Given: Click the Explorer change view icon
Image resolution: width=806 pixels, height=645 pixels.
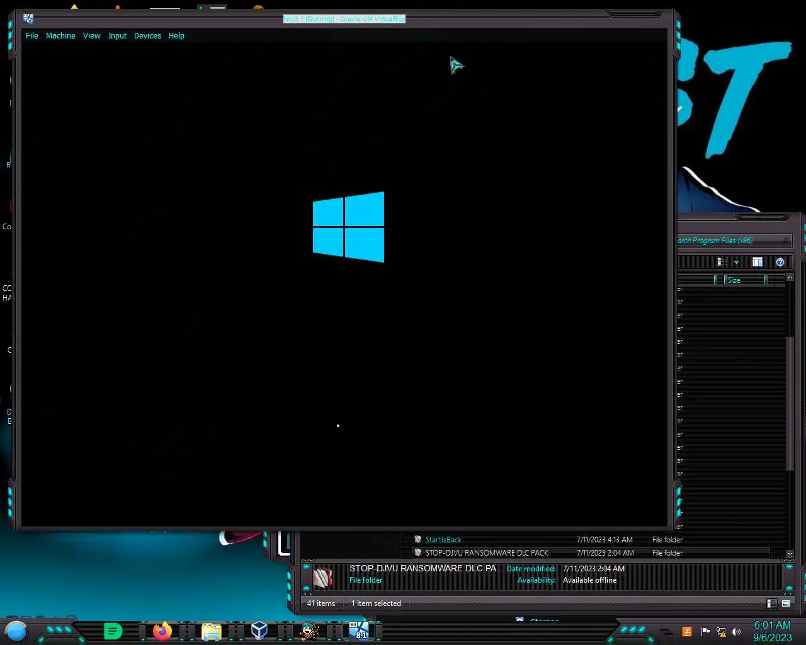Looking at the screenshot, I should pyautogui.click(x=722, y=262).
